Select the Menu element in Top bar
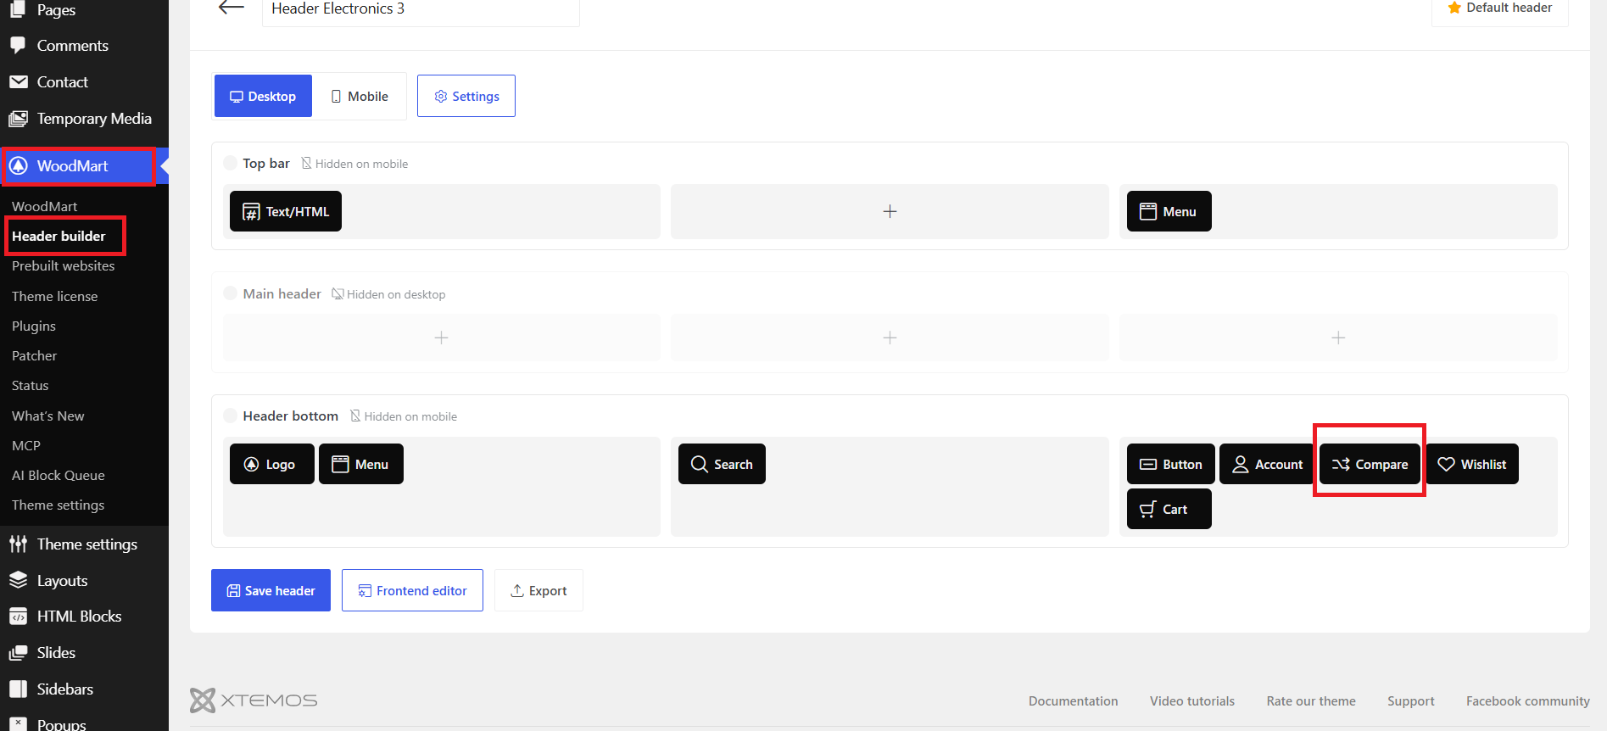1607x731 pixels. tap(1169, 211)
